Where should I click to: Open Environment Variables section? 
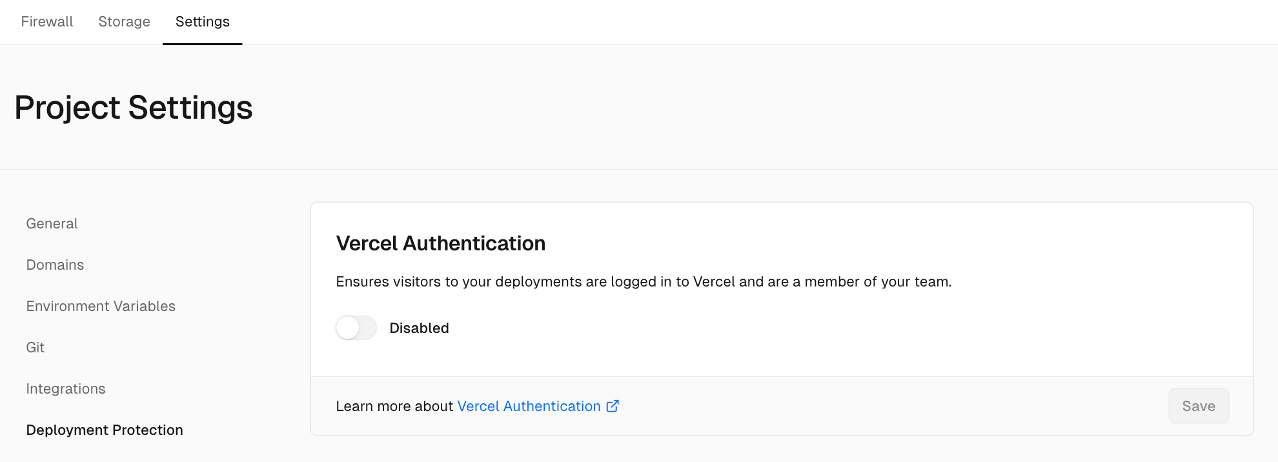[x=101, y=306]
